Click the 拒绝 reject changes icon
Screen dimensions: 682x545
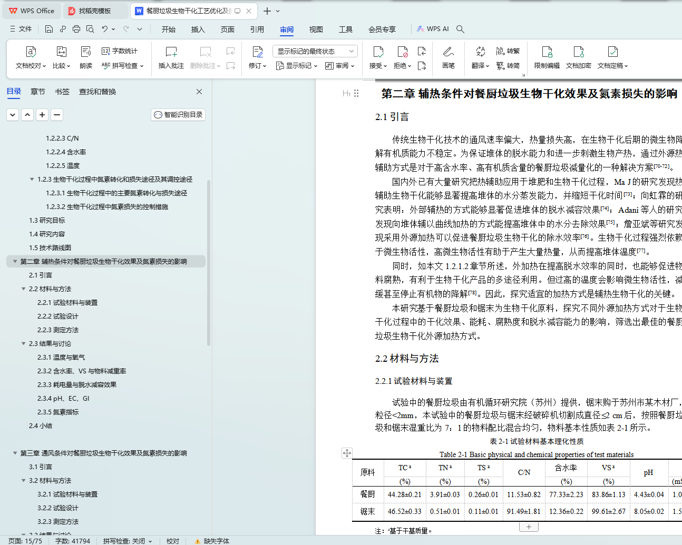pyautogui.click(x=402, y=52)
